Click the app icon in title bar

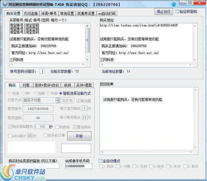(x=5, y=4)
